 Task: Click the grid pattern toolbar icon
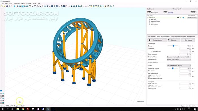click(57, 6)
